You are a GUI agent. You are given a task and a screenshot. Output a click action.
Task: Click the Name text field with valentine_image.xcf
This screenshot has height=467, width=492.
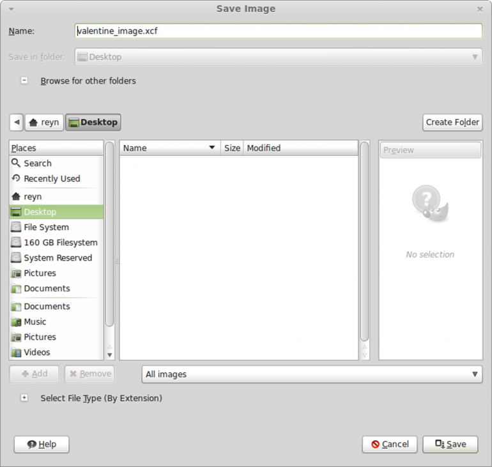[279, 31]
